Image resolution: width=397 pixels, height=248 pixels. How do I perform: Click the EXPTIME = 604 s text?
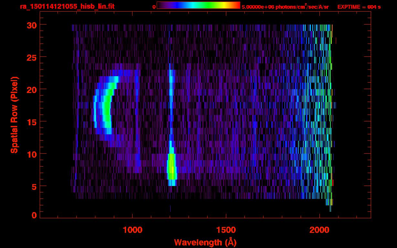tap(359, 7)
